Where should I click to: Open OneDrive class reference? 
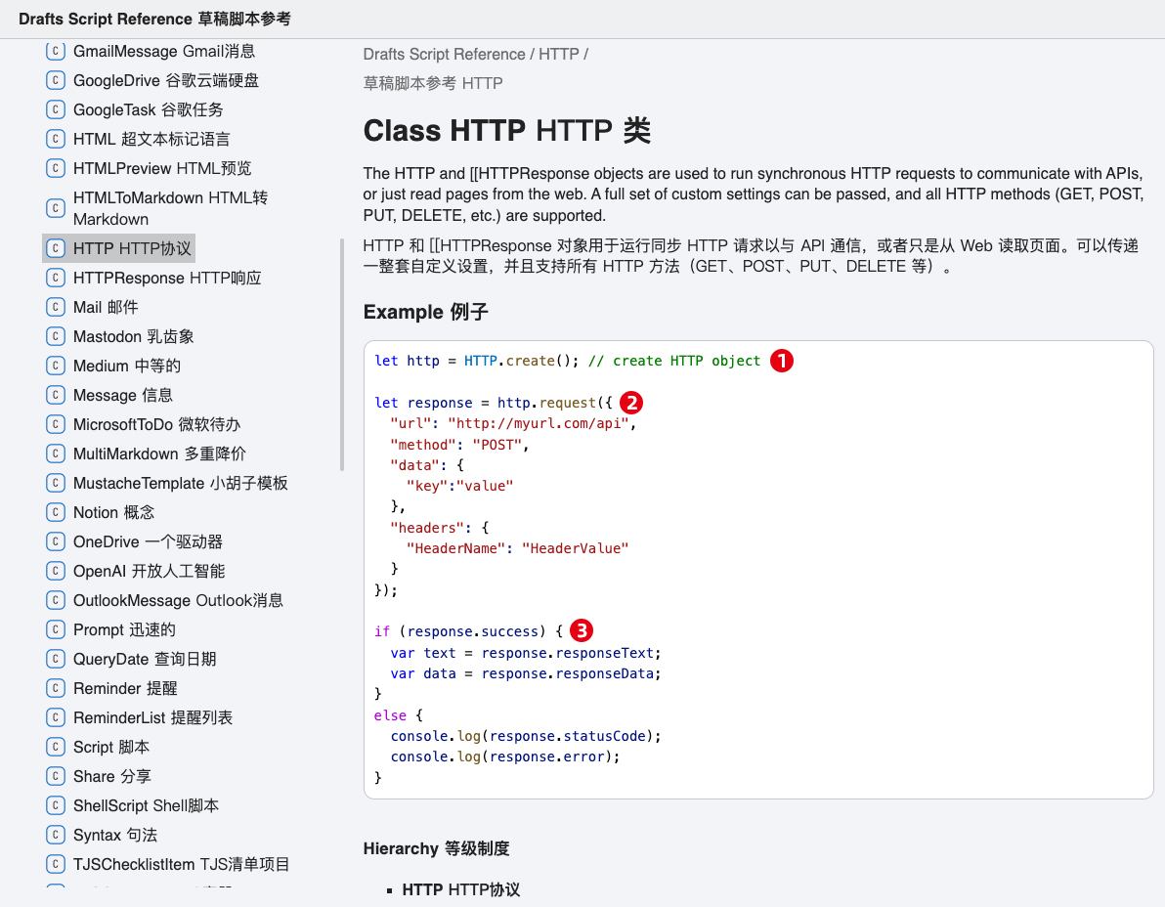(x=148, y=541)
